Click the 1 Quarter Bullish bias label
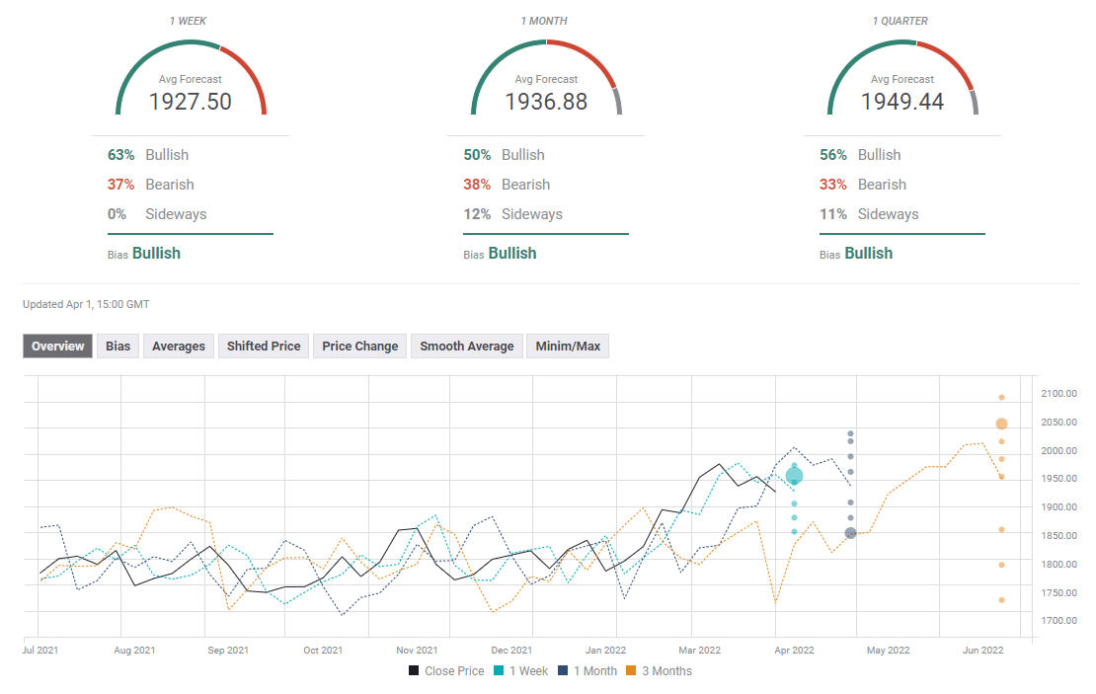 (869, 253)
